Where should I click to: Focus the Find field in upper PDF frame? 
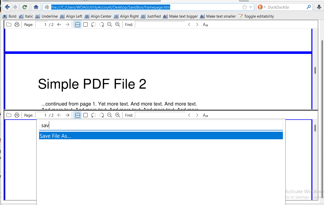[160, 24]
